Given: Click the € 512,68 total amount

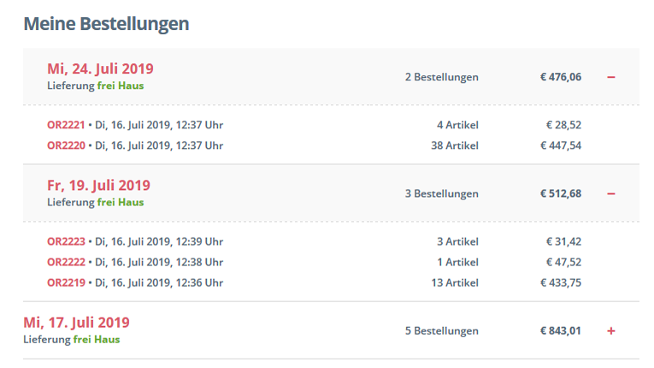Looking at the screenshot, I should [x=561, y=193].
